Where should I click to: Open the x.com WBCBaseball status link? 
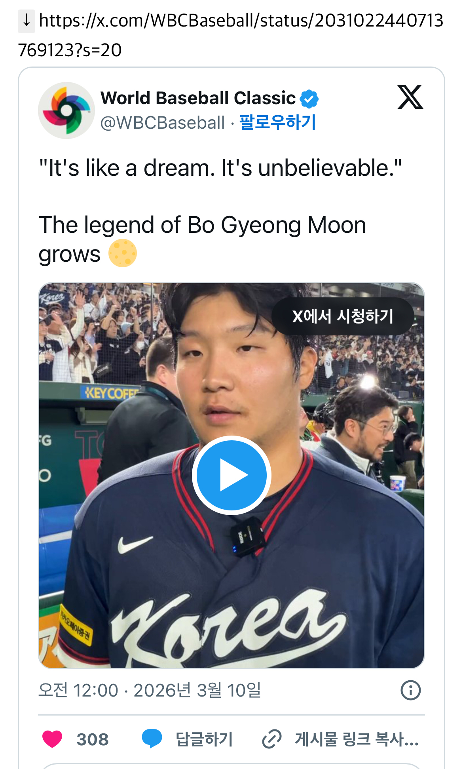(231, 35)
